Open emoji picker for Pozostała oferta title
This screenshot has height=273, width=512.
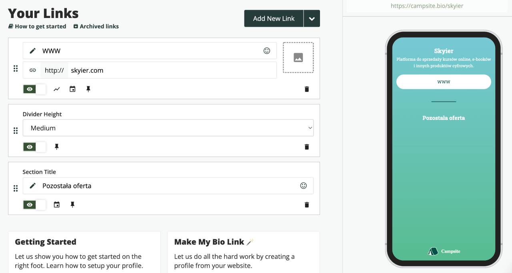(x=304, y=185)
